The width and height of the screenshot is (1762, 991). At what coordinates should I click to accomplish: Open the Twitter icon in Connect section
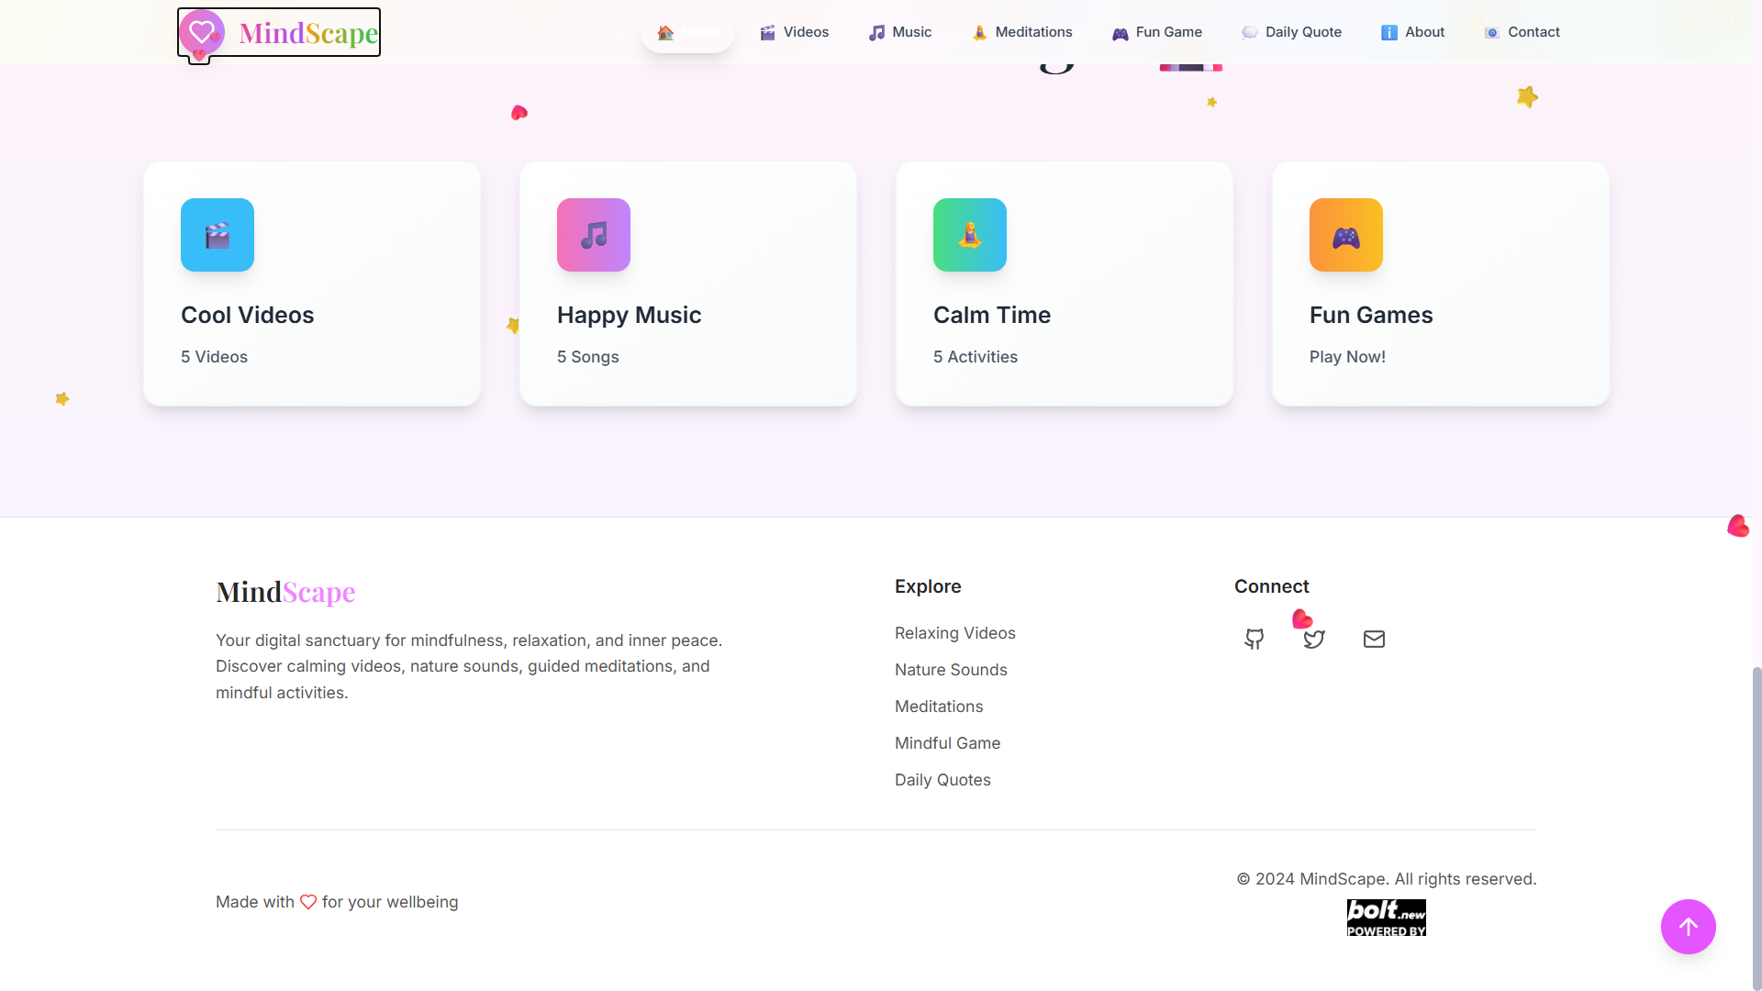click(x=1314, y=640)
